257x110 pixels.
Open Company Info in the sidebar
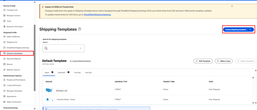pyautogui.click(x=12, y=10)
